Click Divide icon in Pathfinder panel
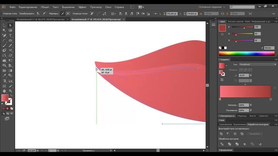This screenshot has height=156, width=278. point(222,144)
